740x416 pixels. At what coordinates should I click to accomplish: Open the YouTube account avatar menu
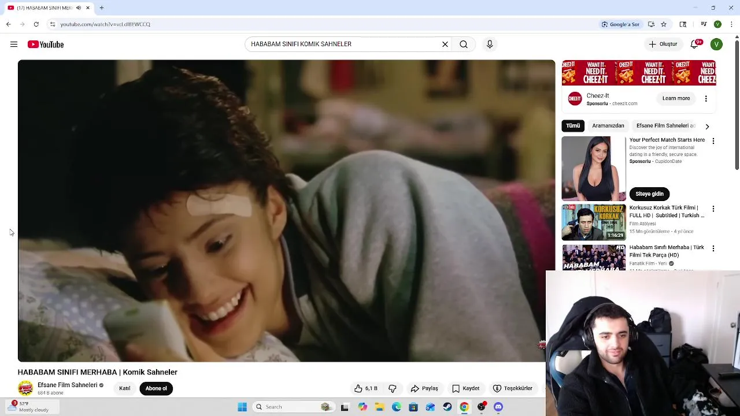coord(716,44)
